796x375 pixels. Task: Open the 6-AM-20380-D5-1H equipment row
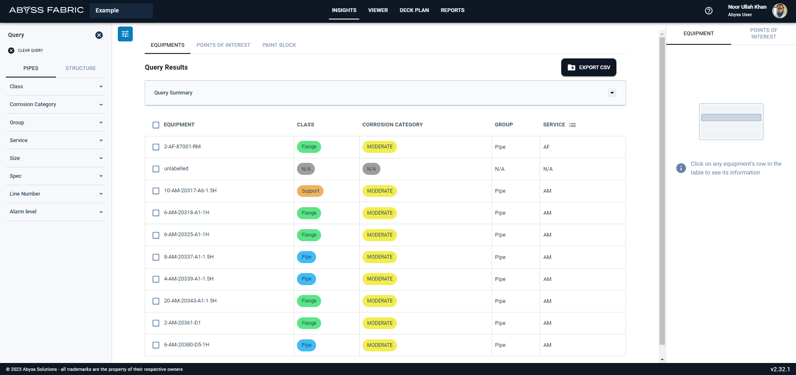(x=385, y=345)
